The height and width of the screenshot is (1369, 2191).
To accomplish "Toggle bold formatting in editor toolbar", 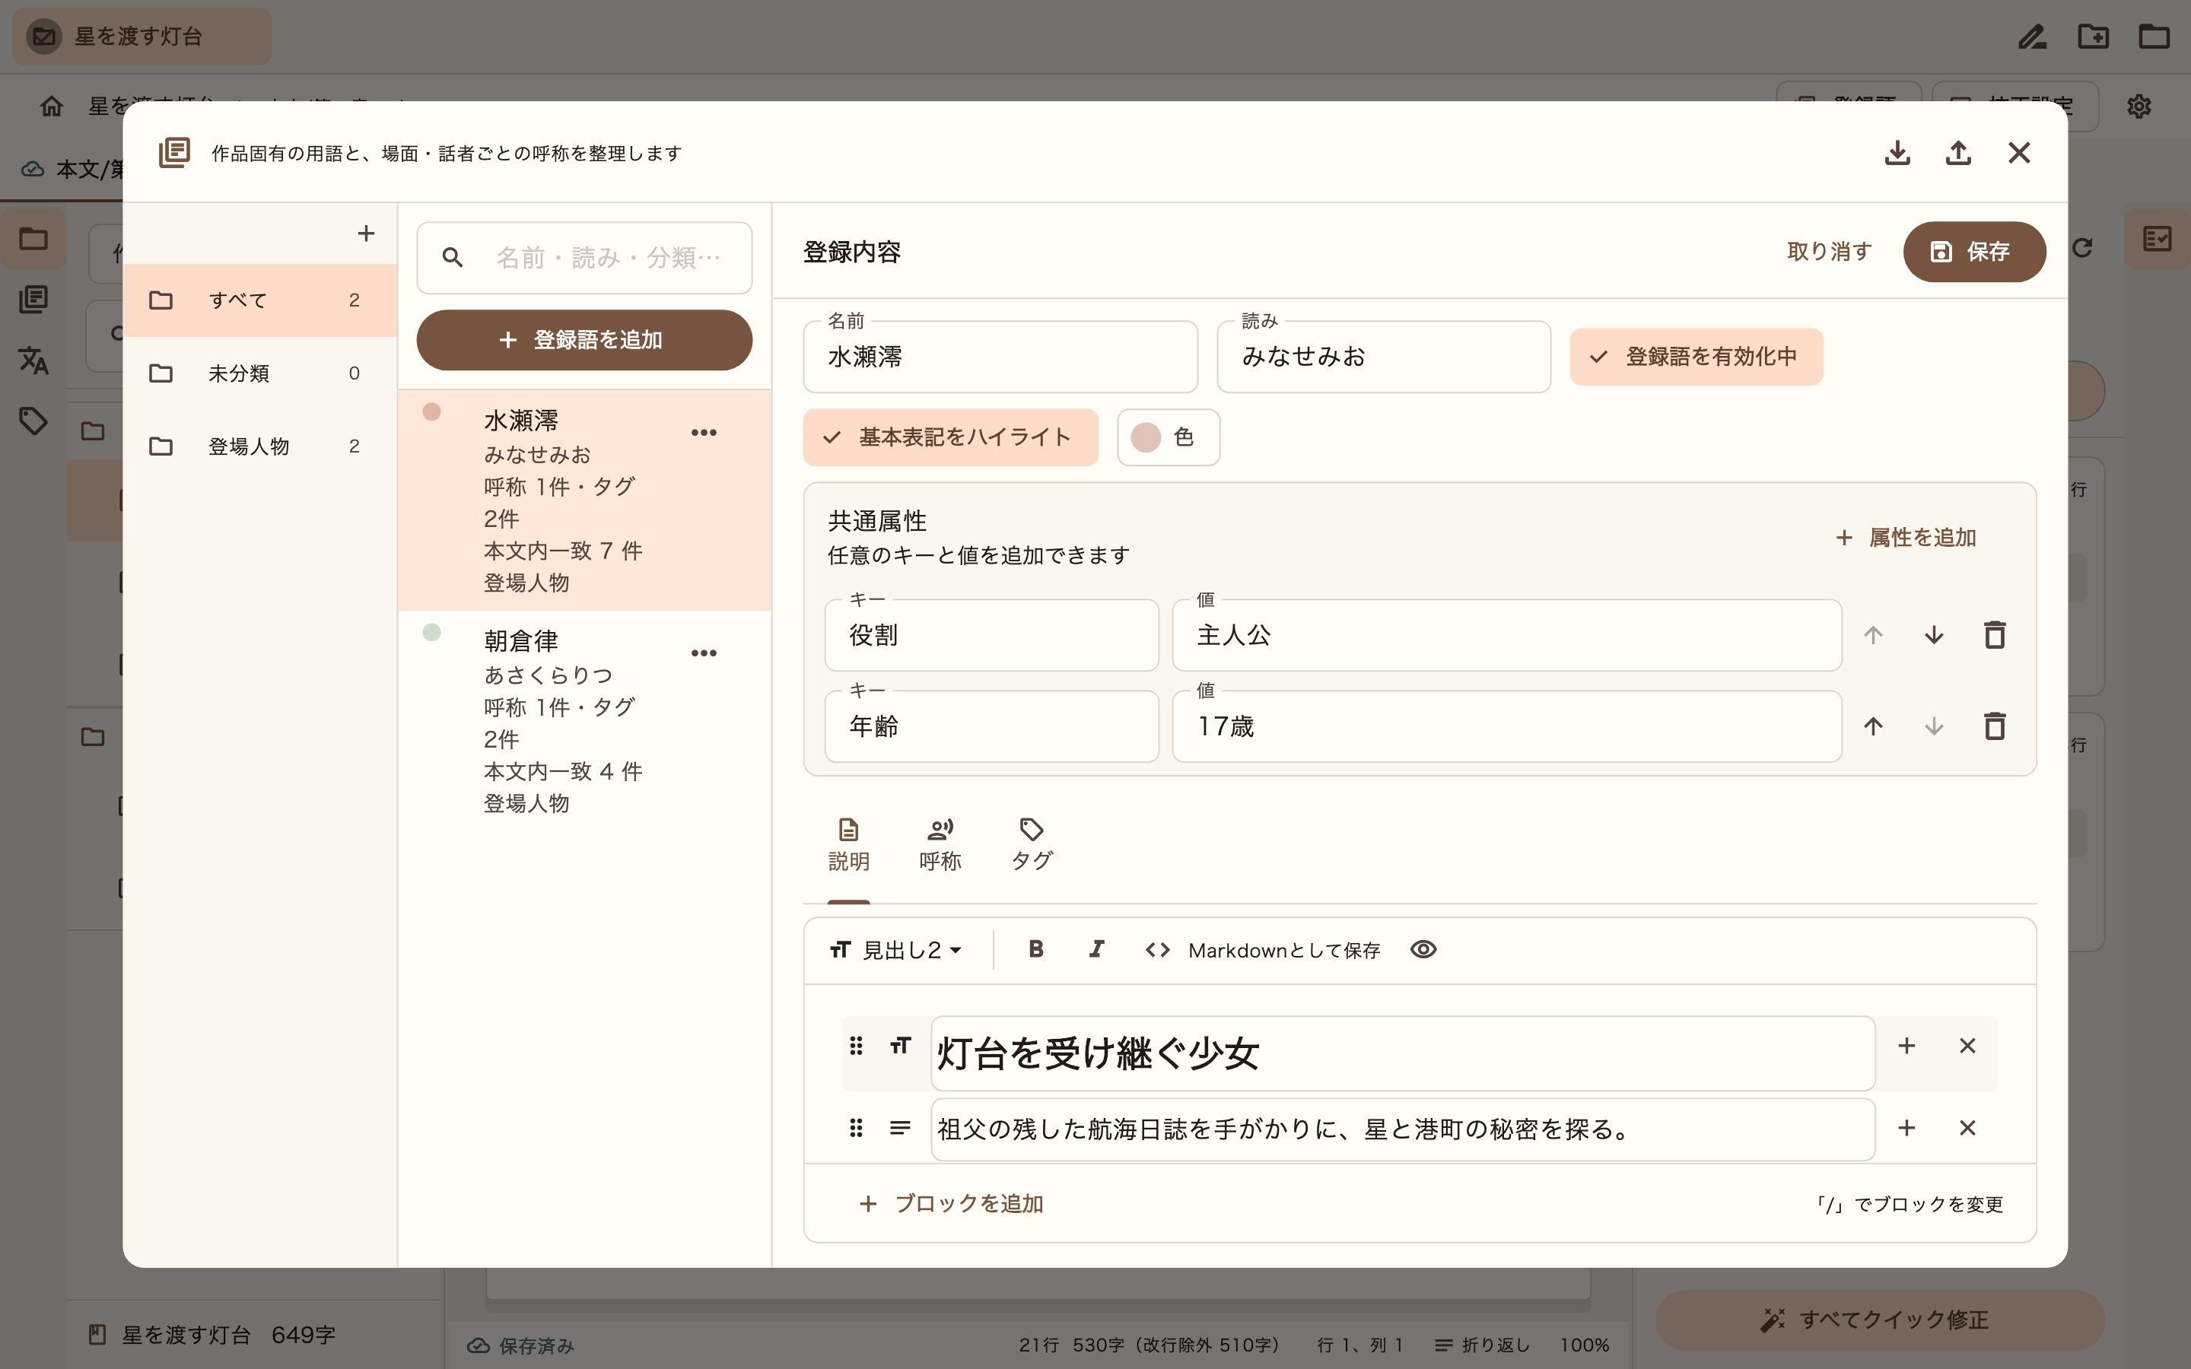I will 1035,949.
